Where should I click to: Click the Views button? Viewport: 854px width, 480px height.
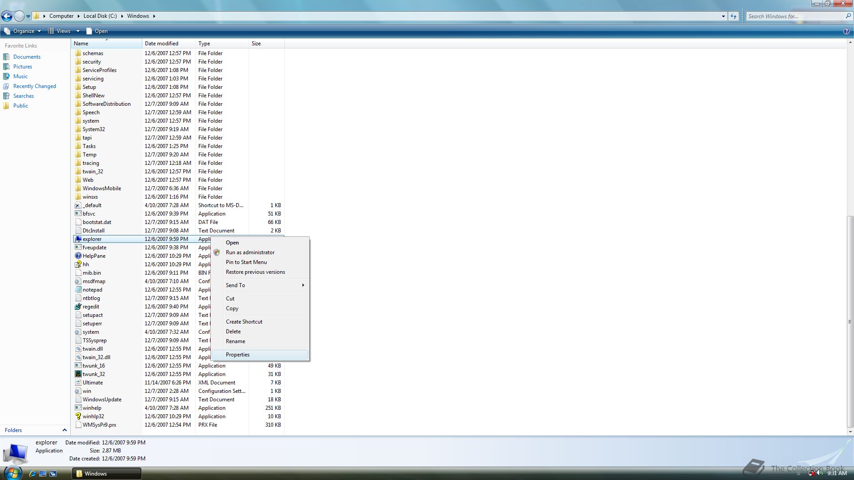coord(59,31)
